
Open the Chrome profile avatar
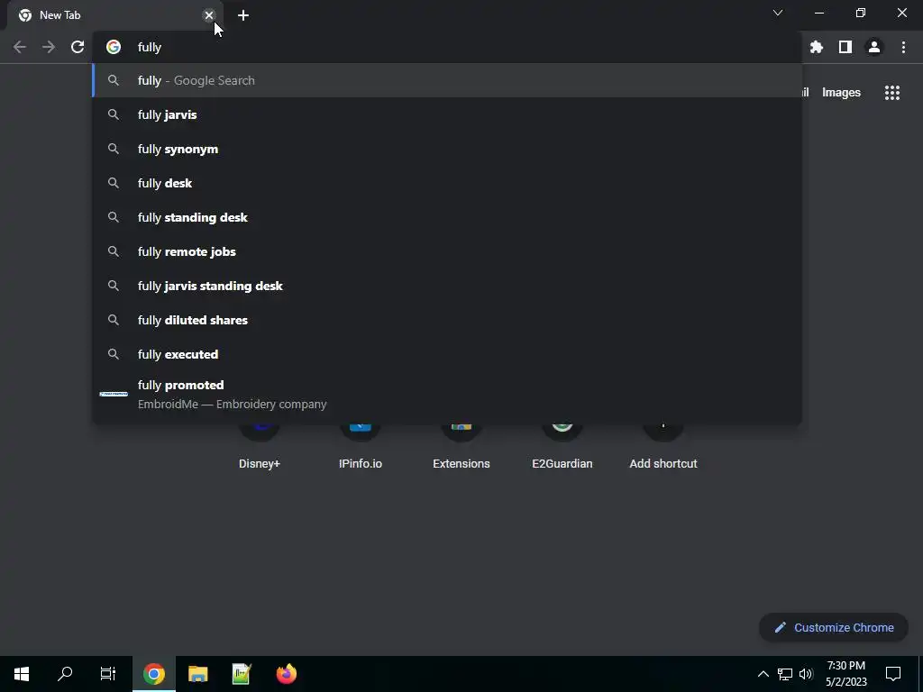tap(874, 47)
